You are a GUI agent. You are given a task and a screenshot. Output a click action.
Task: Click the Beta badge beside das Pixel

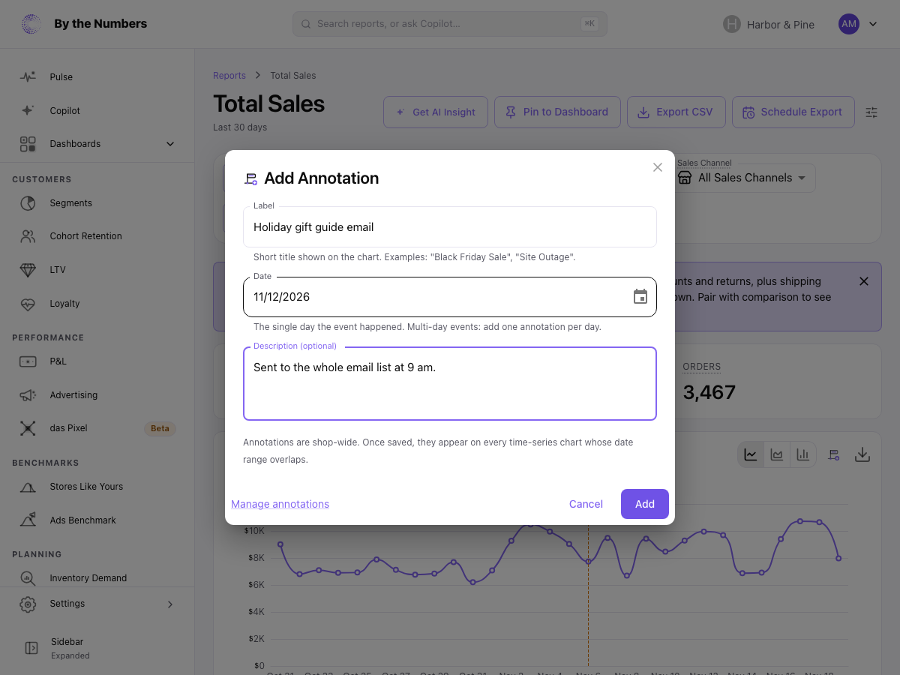tap(160, 428)
